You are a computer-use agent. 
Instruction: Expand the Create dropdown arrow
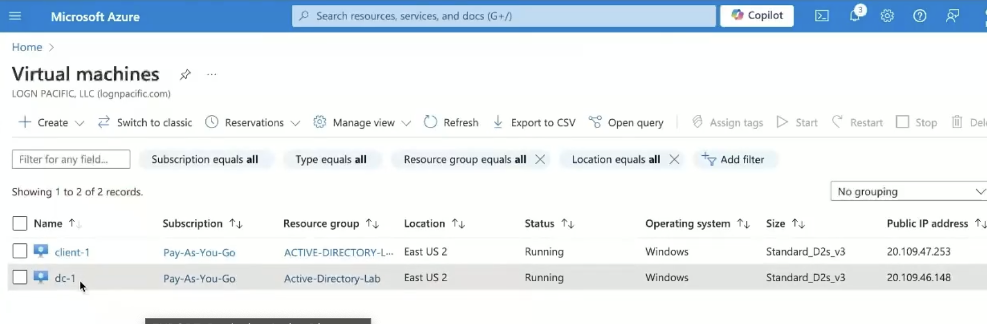tap(80, 123)
